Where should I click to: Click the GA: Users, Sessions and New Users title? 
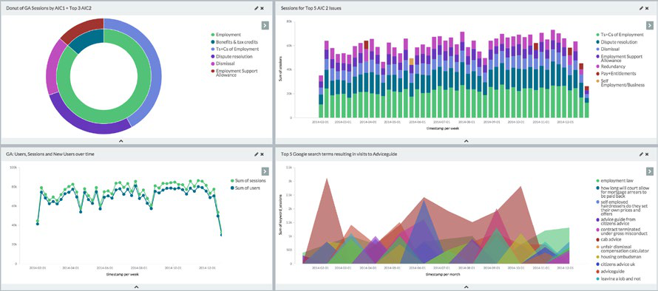[50, 154]
